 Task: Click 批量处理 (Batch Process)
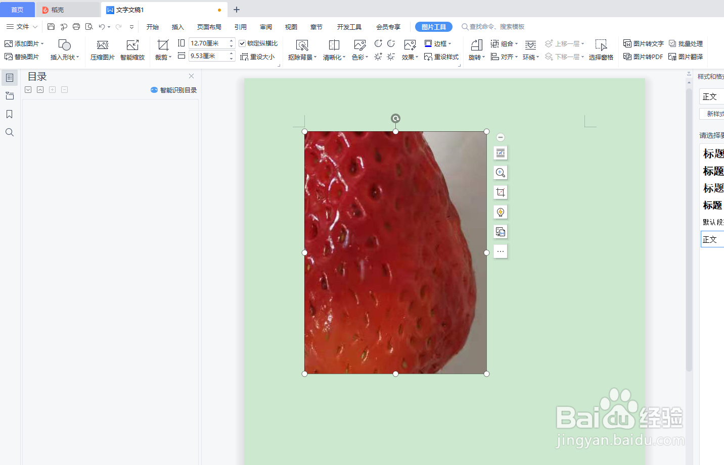tap(686, 44)
